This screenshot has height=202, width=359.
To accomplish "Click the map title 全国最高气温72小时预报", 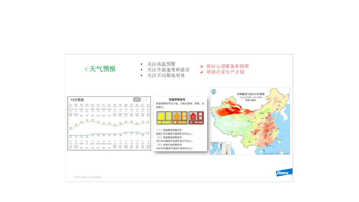I will 251,94.
